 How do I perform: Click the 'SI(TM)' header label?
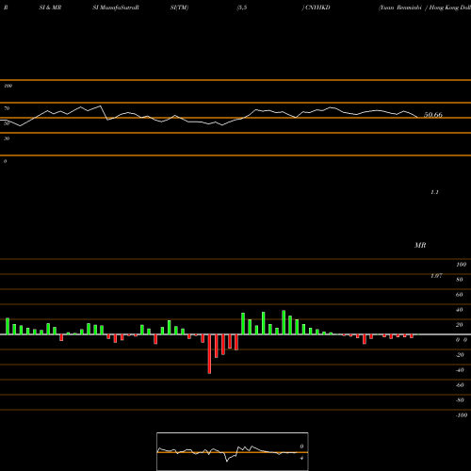(179, 8)
